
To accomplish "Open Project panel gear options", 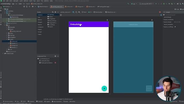I will 32,6.
